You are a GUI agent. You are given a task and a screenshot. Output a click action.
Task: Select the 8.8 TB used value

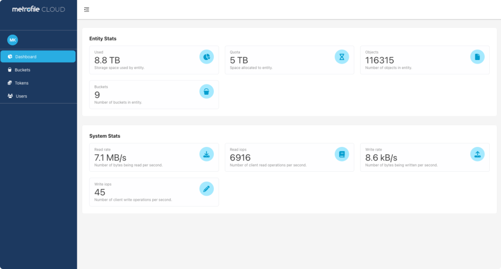coord(107,60)
